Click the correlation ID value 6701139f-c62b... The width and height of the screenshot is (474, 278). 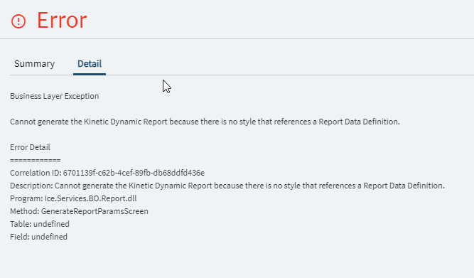pyautogui.click(x=134, y=173)
